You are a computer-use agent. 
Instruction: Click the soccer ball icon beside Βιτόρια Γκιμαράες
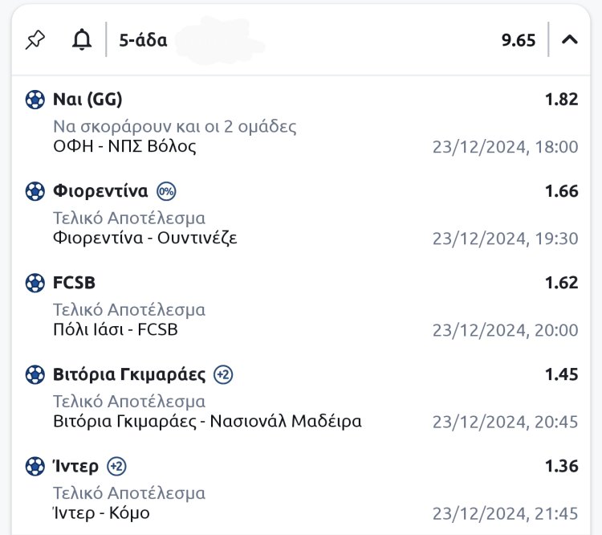coord(35,374)
